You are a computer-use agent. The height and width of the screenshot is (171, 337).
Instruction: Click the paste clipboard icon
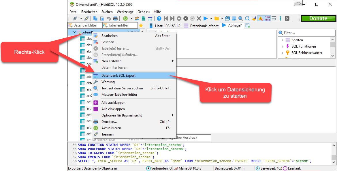pos(102,18)
